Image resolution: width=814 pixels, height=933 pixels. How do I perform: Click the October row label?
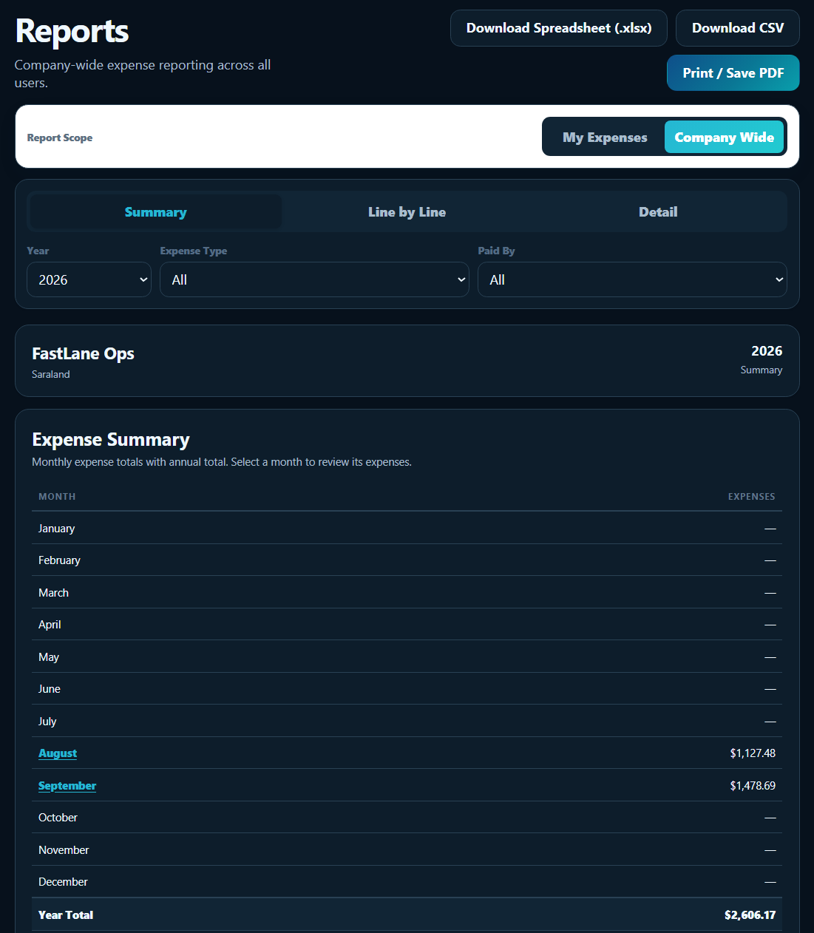(x=58, y=818)
